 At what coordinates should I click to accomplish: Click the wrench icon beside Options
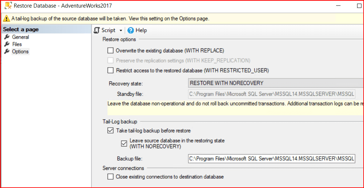[7, 51]
